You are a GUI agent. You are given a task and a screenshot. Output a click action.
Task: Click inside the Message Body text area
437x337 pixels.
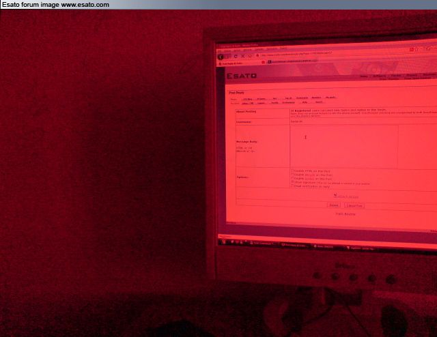(x=343, y=147)
